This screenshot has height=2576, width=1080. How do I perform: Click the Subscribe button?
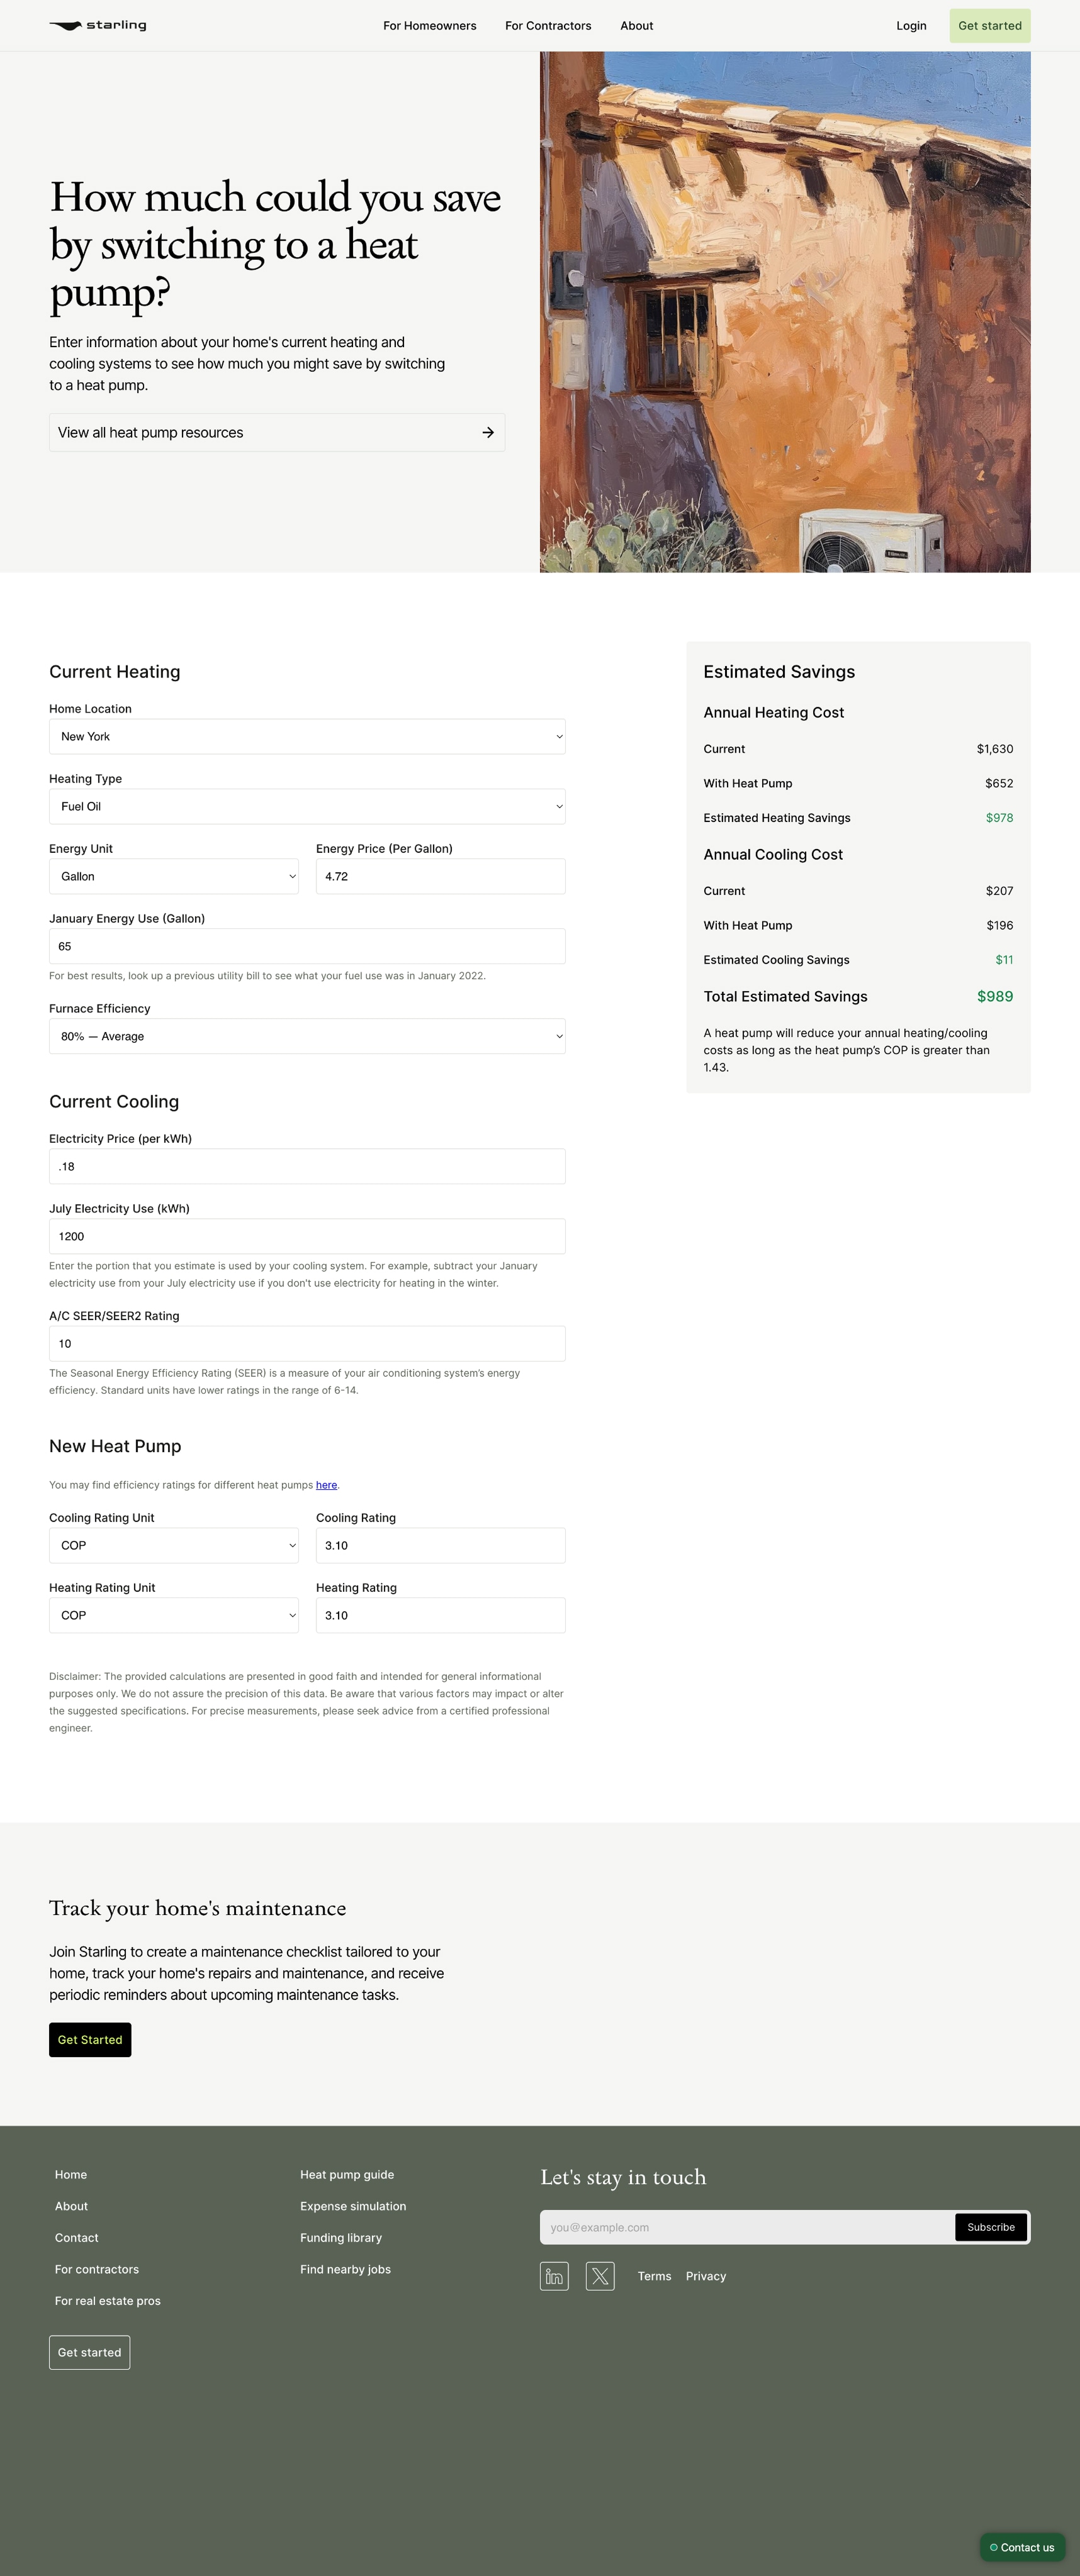(991, 2227)
